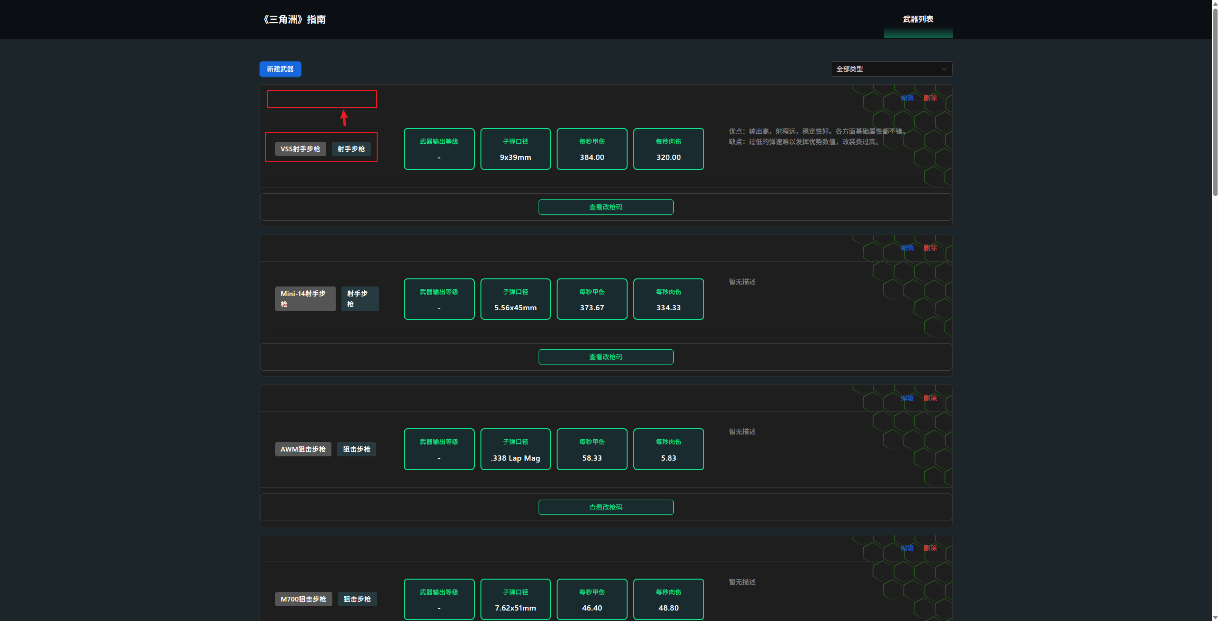Select the 射手步枪 type tag beside Mini-14
This screenshot has height=621, width=1219.
[360, 299]
